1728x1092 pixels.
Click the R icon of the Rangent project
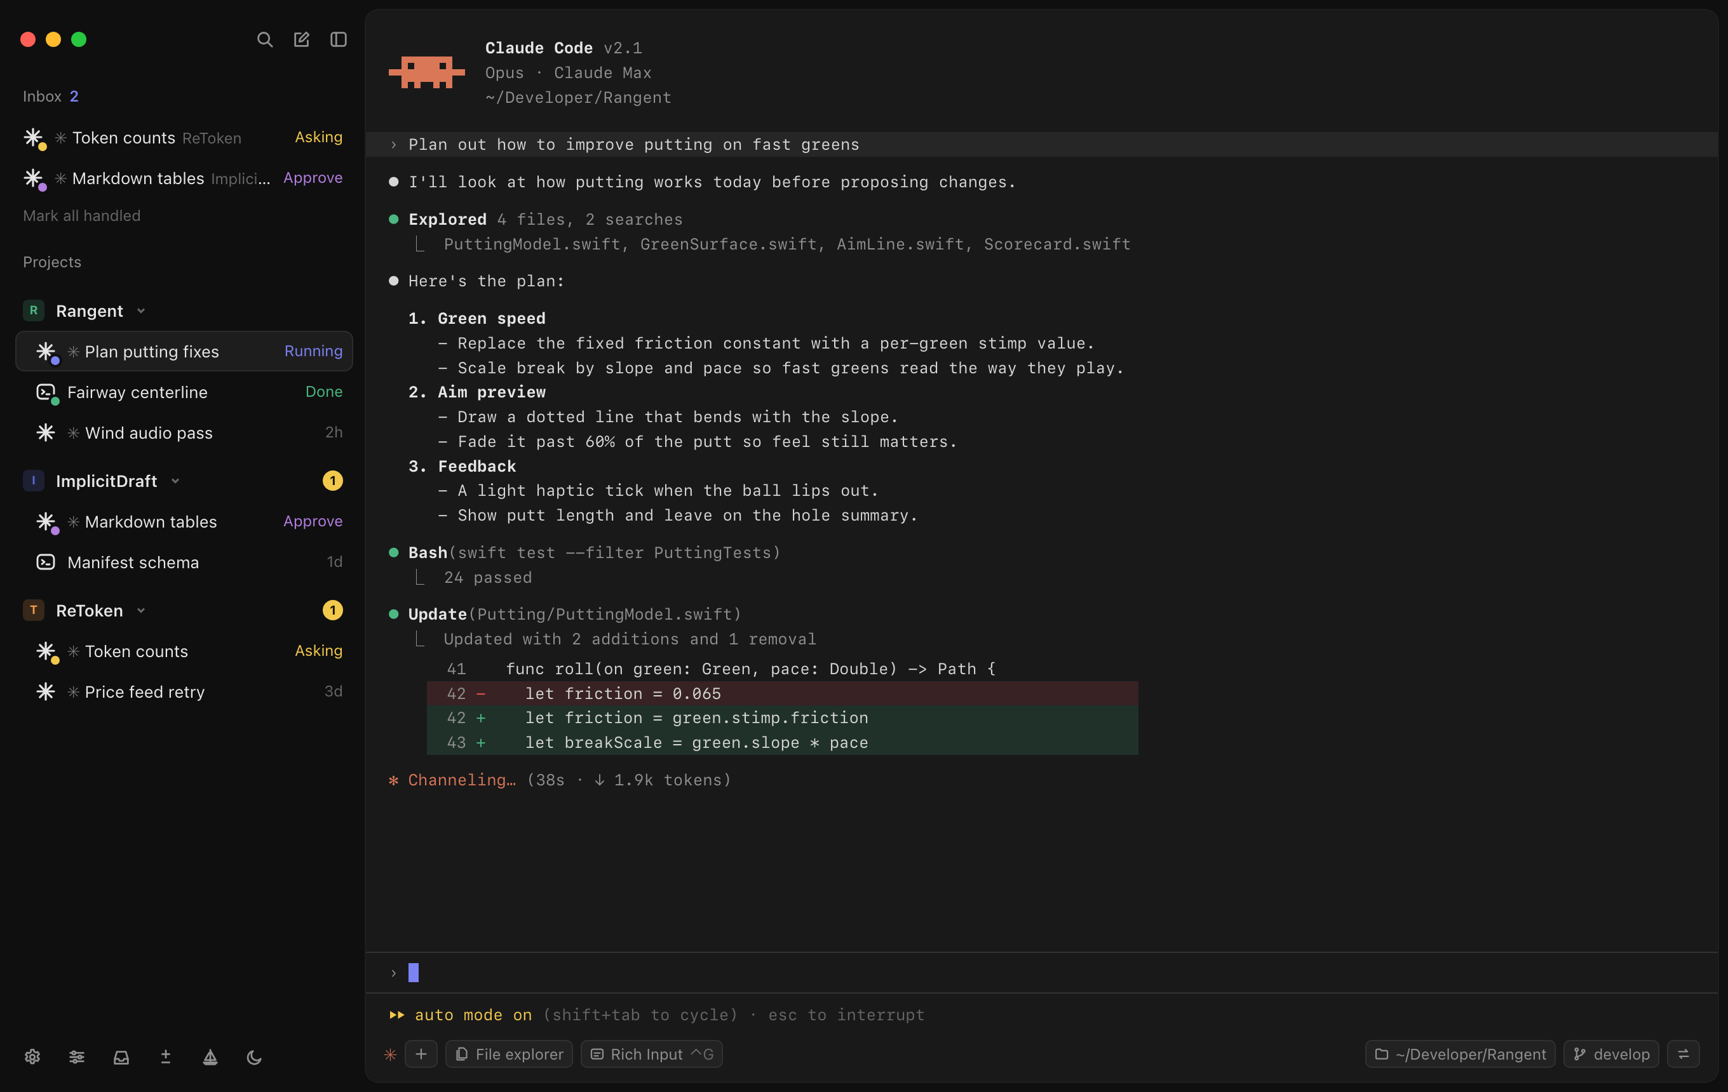34,311
